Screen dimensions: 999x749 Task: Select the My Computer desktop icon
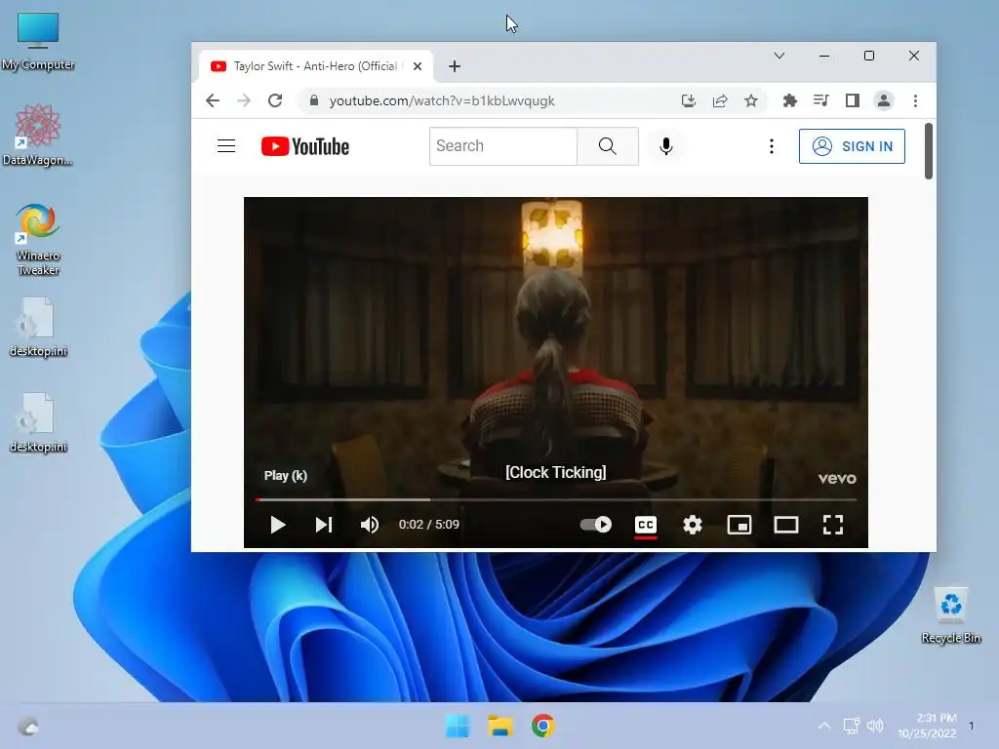tap(38, 41)
